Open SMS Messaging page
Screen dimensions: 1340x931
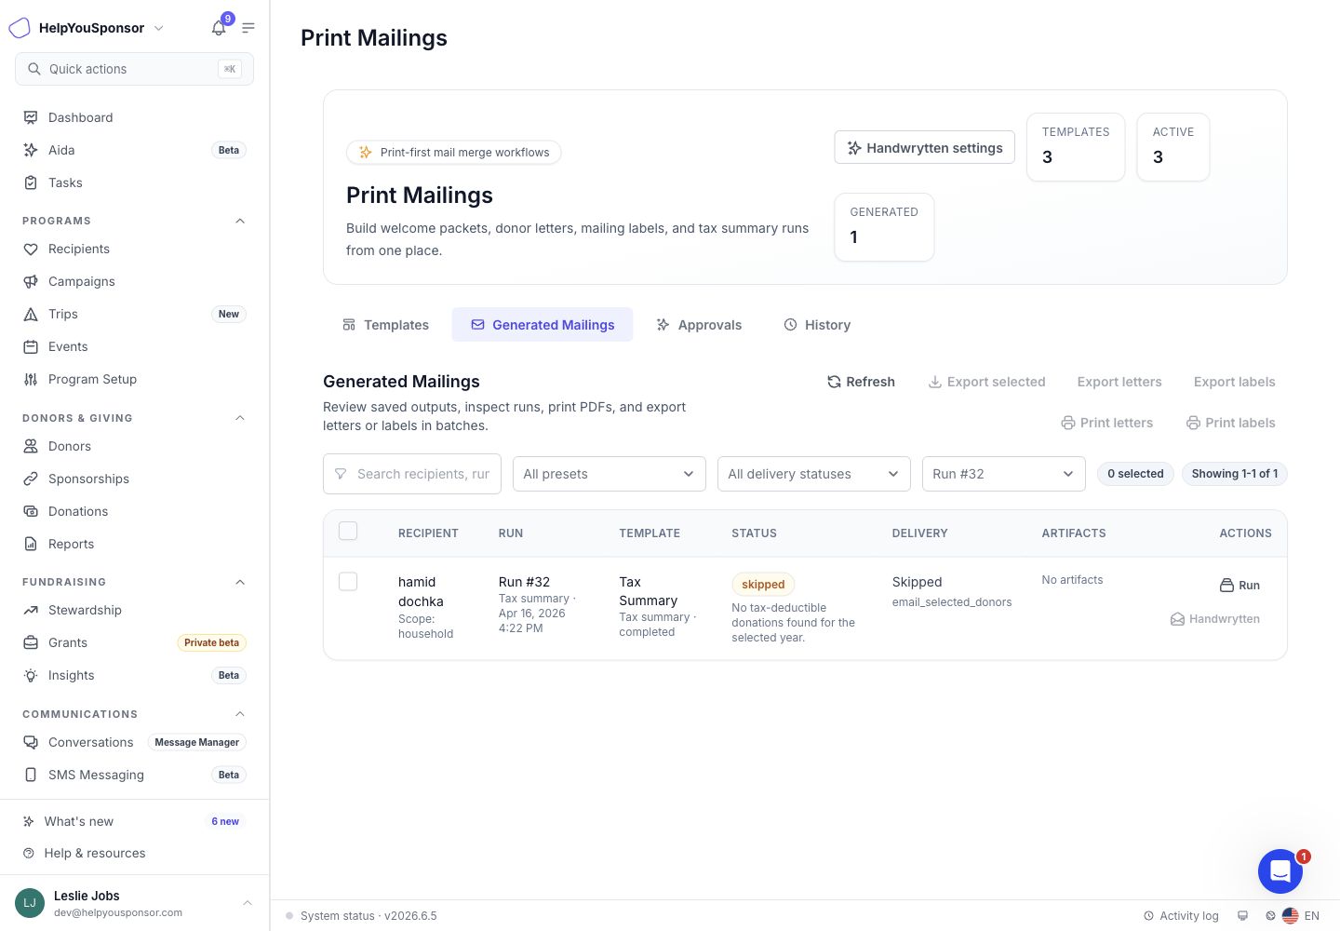[134, 775]
